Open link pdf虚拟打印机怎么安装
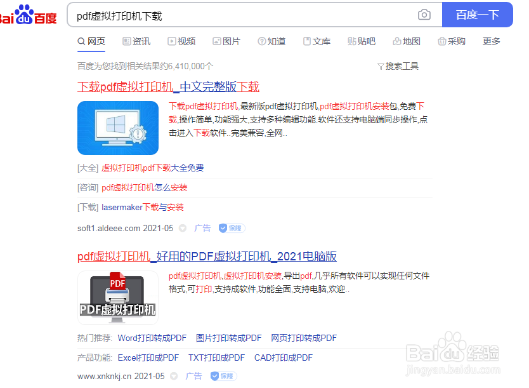This screenshot has width=529, height=388. (145, 187)
